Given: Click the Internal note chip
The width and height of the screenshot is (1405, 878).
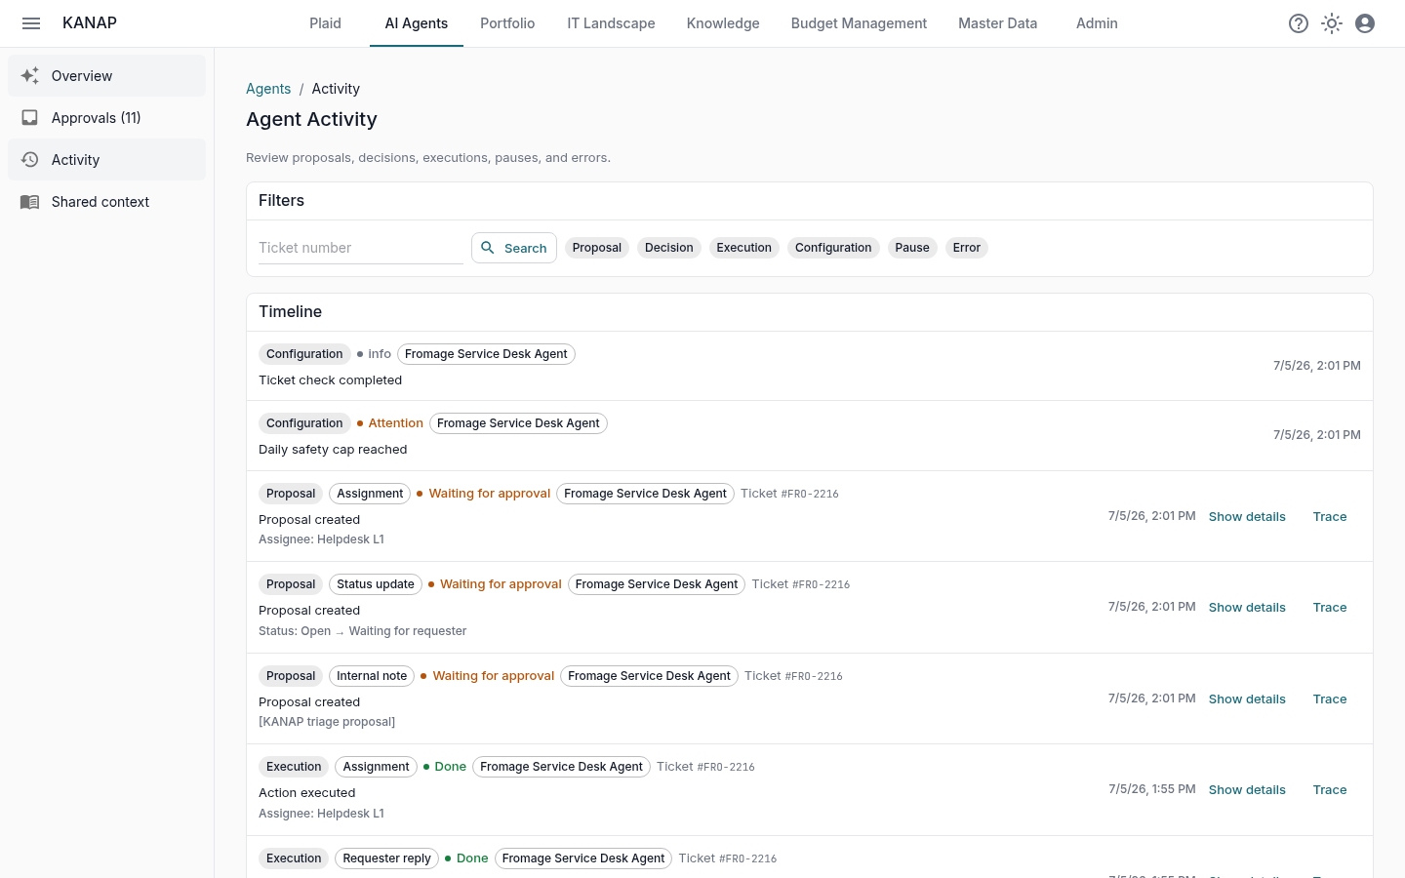Looking at the screenshot, I should pos(372,676).
